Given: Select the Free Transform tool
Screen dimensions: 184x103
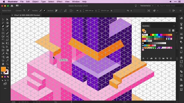Looking at the screenshot, I should coord(7,43).
